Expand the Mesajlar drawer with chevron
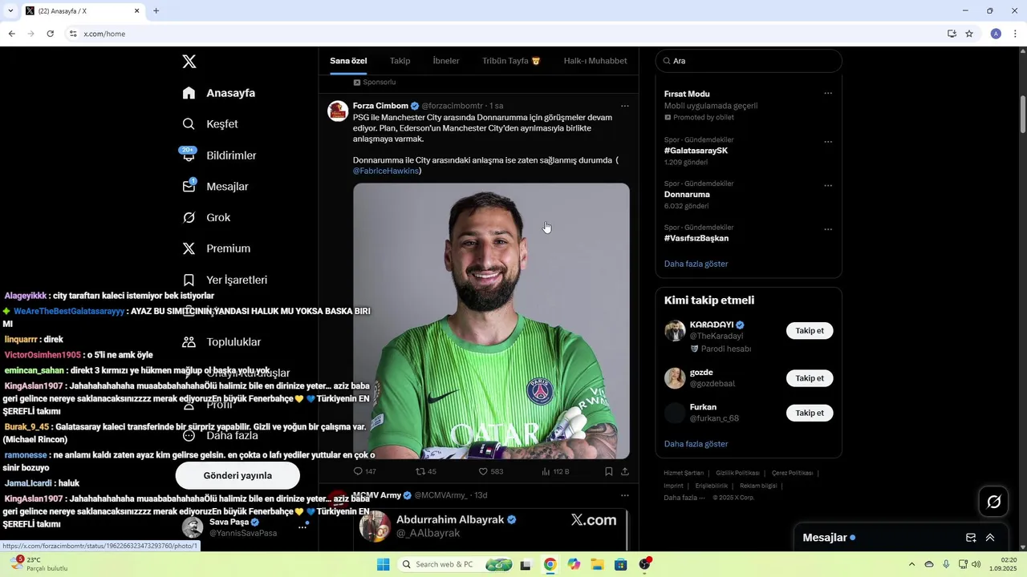The height and width of the screenshot is (577, 1027). [x=990, y=538]
